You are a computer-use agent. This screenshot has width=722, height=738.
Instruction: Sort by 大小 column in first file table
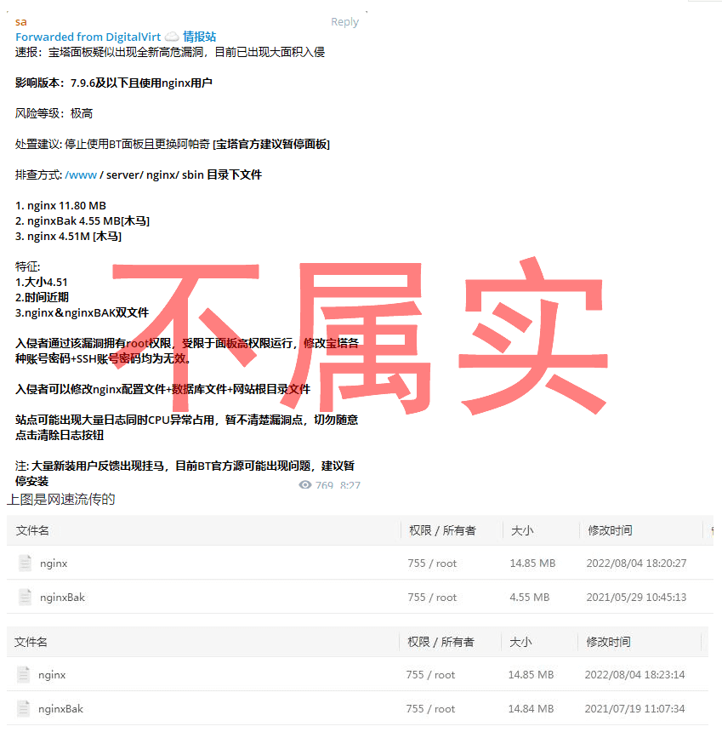pyautogui.click(x=521, y=530)
